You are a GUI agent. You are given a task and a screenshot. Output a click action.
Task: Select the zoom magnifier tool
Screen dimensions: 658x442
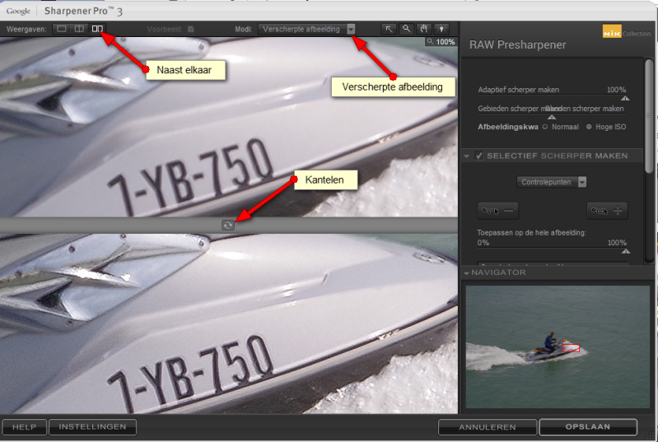pos(406,29)
